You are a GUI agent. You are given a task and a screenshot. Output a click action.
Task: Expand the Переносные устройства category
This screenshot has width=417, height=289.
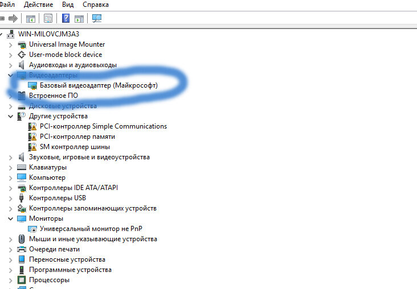coord(10,260)
